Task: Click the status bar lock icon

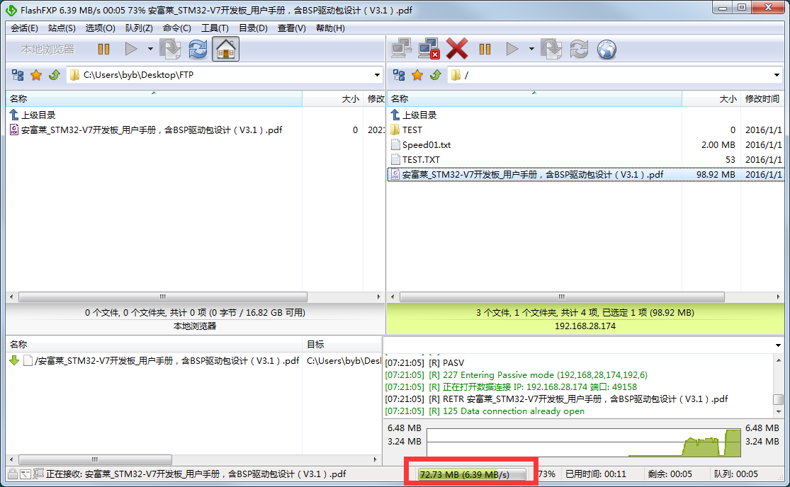Action: tap(13, 474)
